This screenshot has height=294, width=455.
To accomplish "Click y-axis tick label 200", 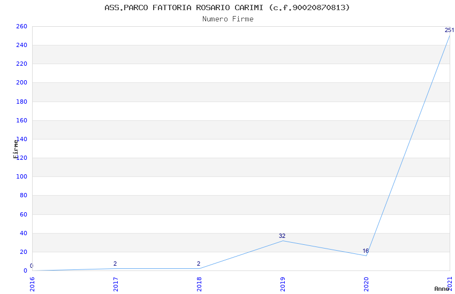I will pyautogui.click(x=22, y=82).
